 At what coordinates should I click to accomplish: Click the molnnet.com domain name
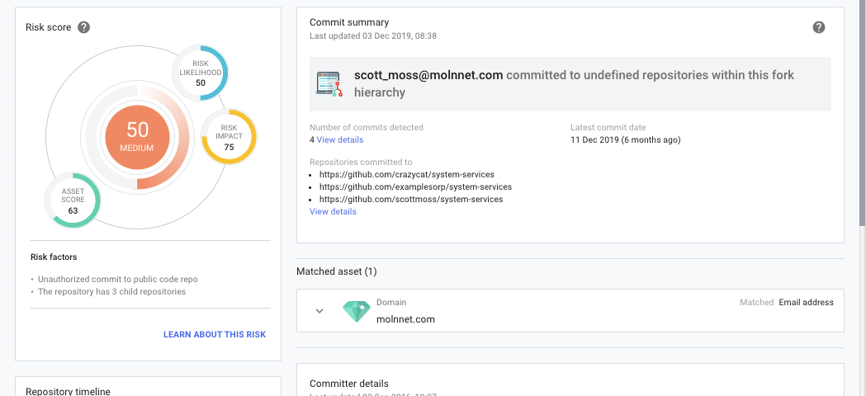[405, 319]
